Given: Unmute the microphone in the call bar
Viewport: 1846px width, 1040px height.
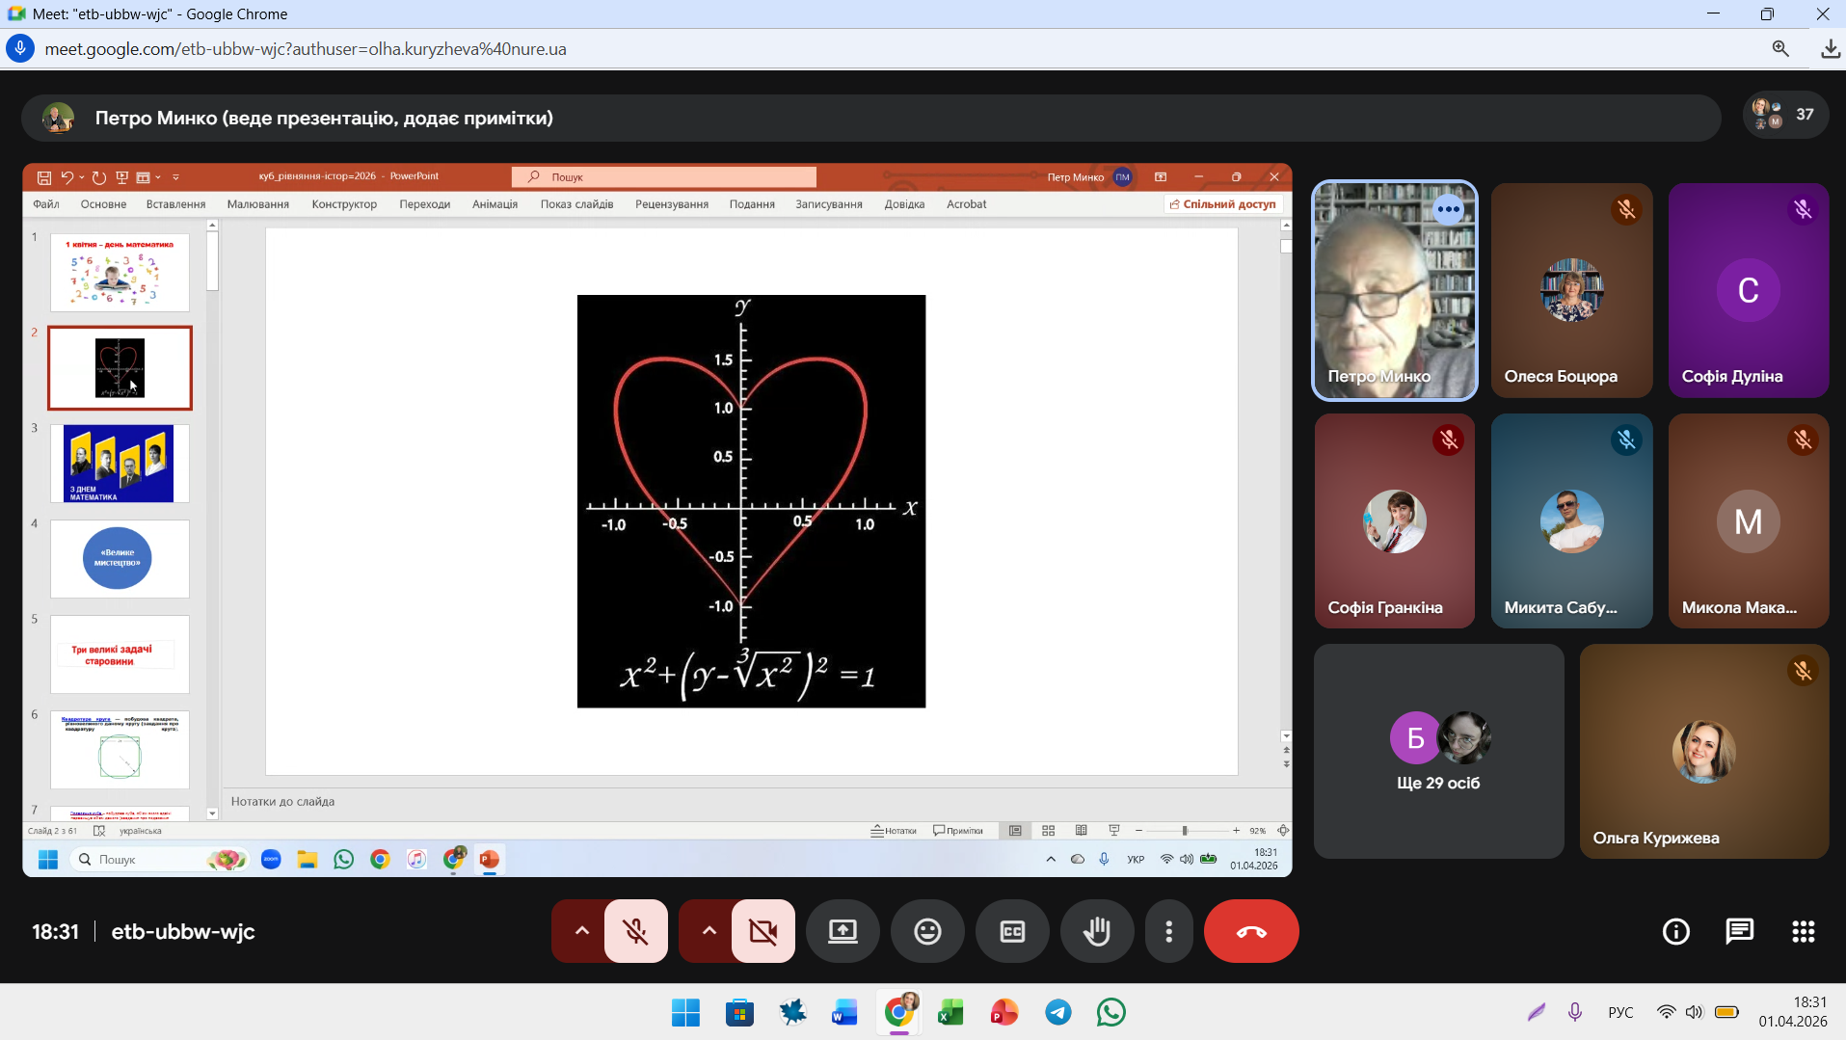Looking at the screenshot, I should pos(635,931).
